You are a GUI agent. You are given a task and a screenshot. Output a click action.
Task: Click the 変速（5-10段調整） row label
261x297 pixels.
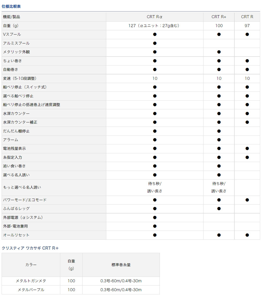pos(20,78)
